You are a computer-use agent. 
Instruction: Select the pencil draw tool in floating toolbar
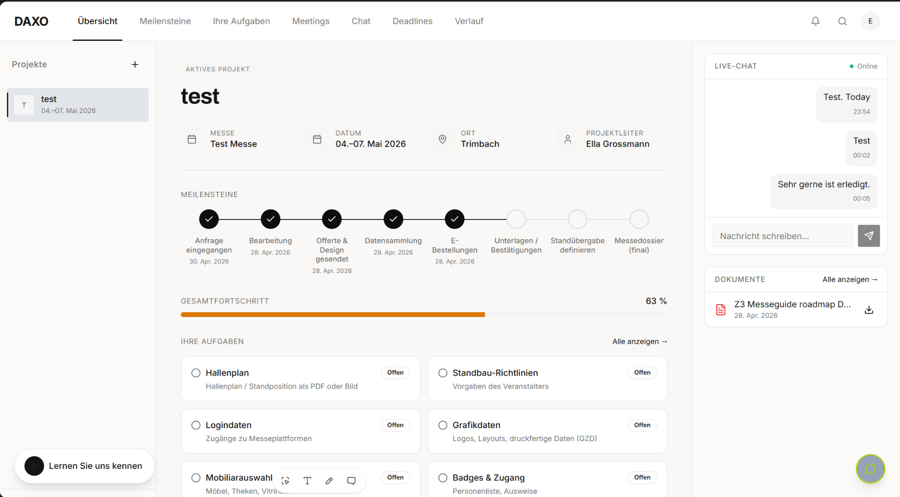pos(329,481)
